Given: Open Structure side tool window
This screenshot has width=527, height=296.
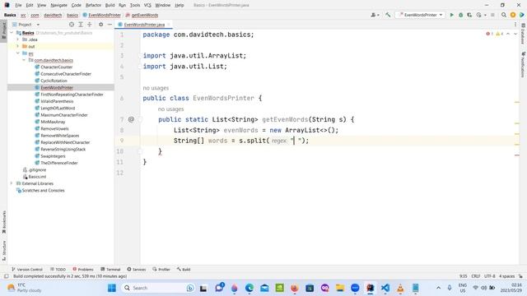Looking at the screenshot, I should click(3, 250).
